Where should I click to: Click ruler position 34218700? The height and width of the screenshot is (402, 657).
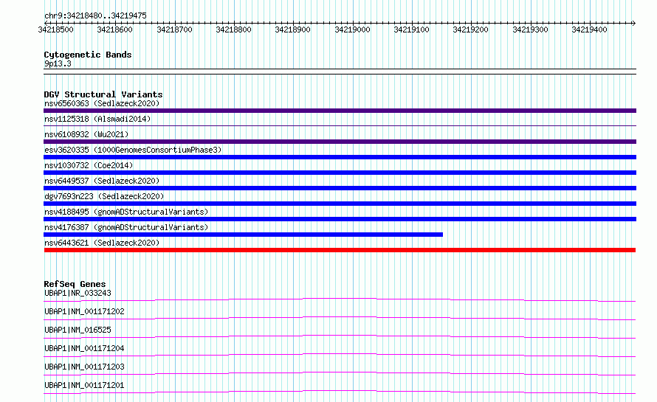pos(174,30)
